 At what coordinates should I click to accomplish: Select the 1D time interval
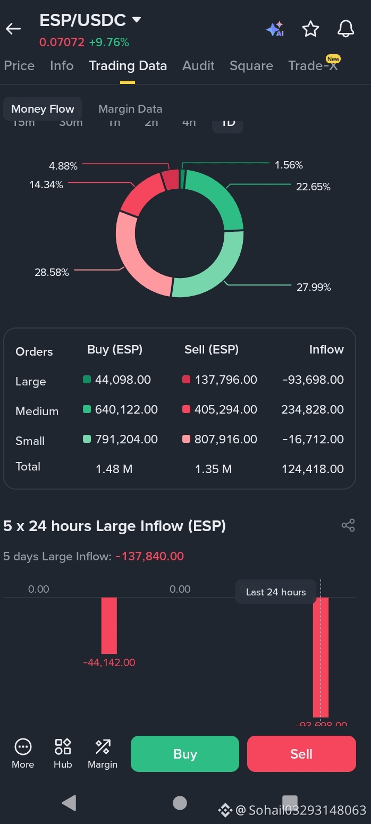point(228,123)
